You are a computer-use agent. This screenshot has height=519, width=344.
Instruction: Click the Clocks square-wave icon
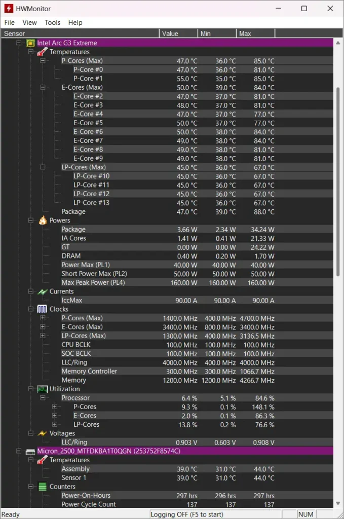point(42,309)
